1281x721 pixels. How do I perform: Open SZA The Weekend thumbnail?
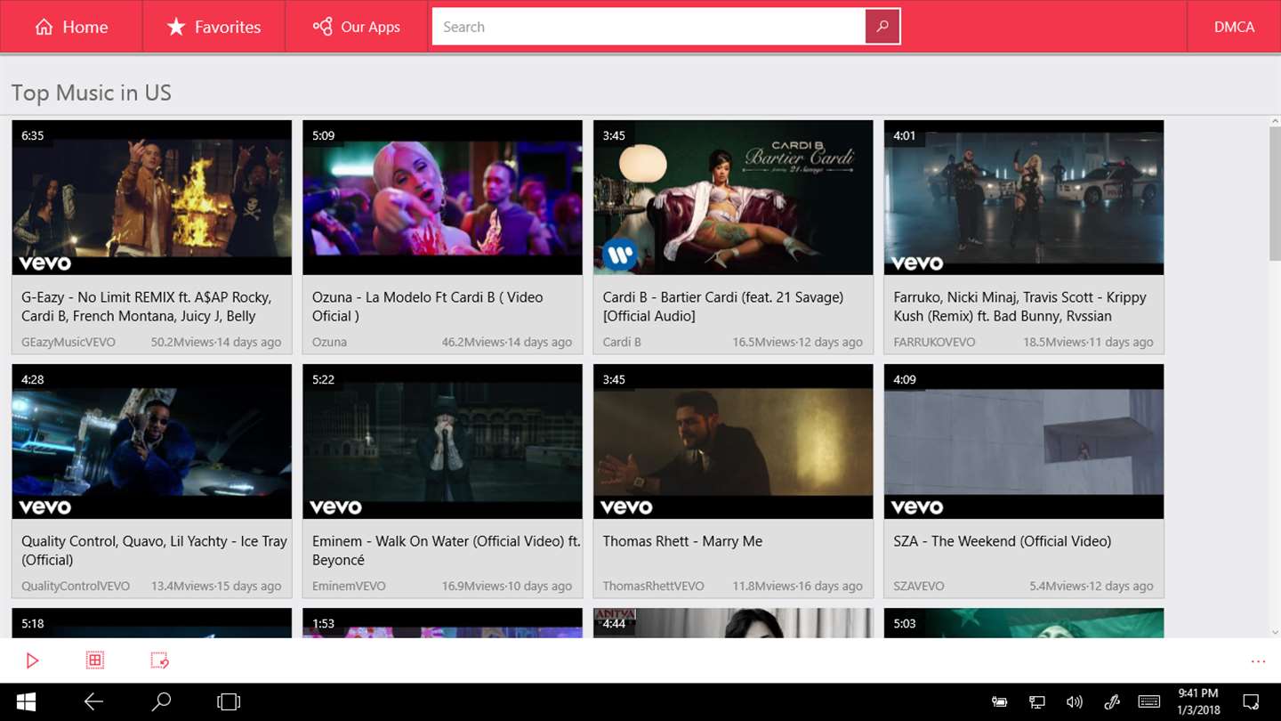click(x=1024, y=442)
